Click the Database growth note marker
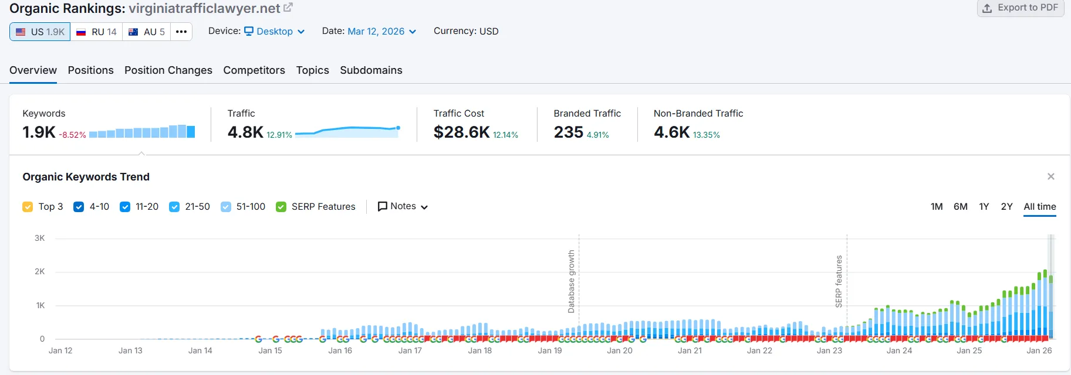This screenshot has width=1071, height=375. (571, 281)
